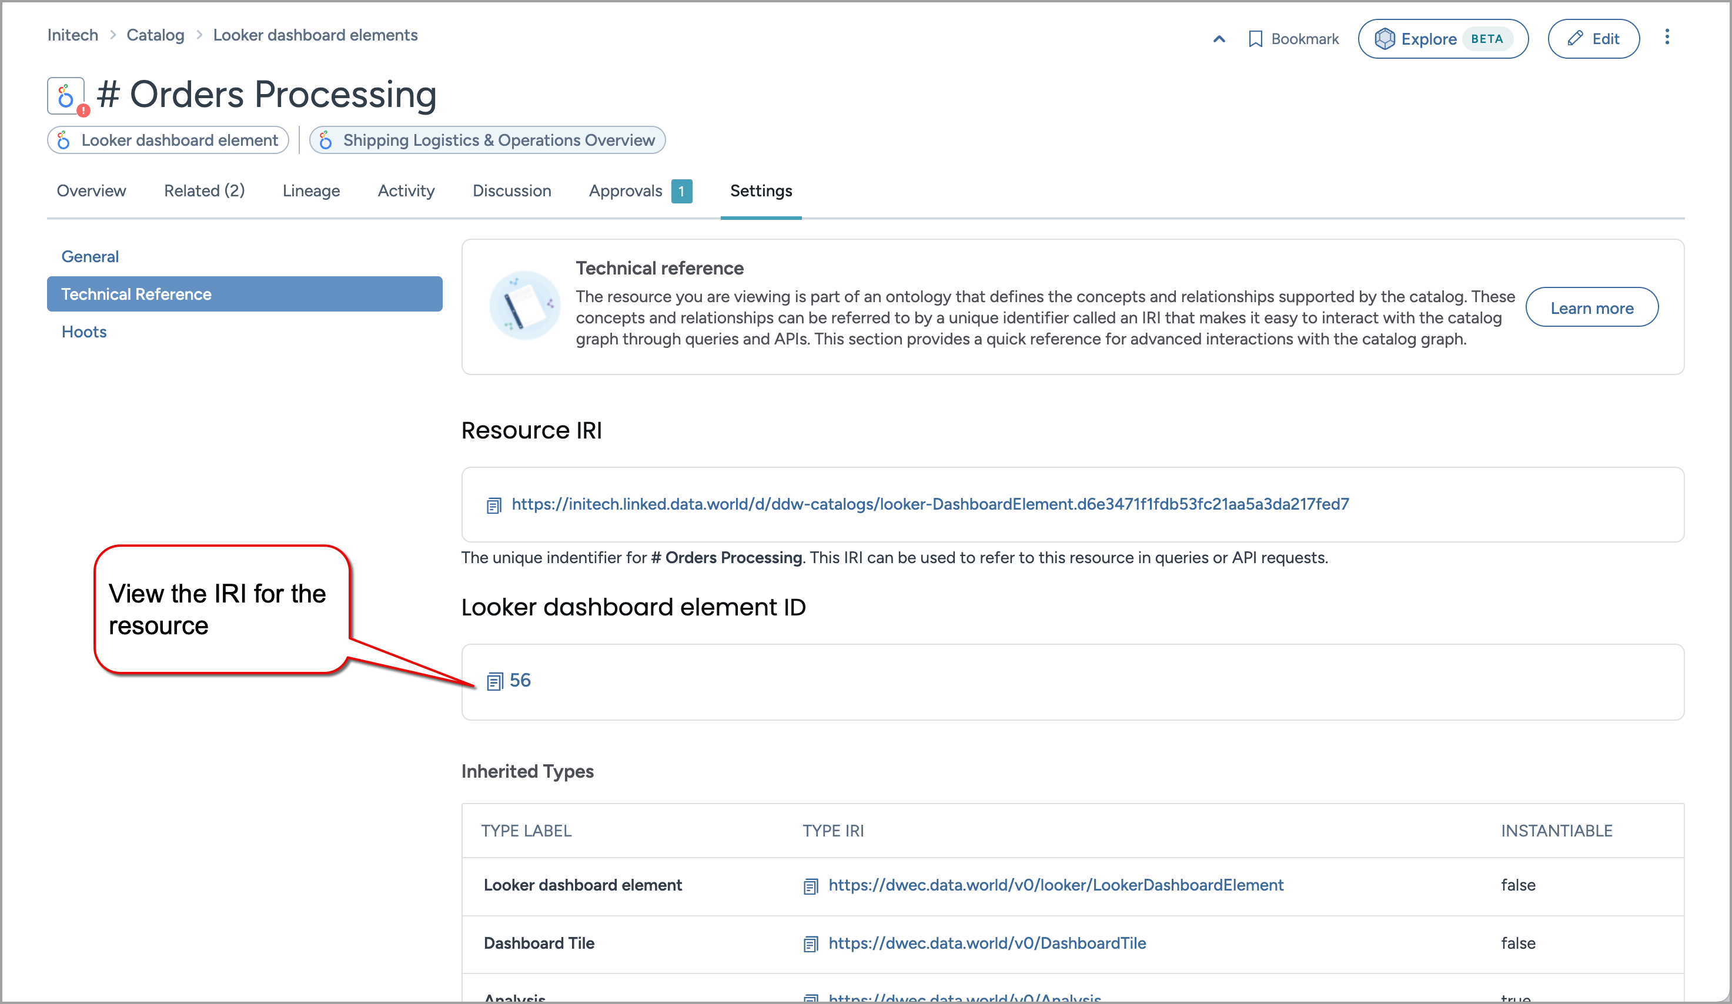Screen dimensions: 1732x1004
Task: Copy the LookerDashboardElement type IRI
Action: coord(810,886)
